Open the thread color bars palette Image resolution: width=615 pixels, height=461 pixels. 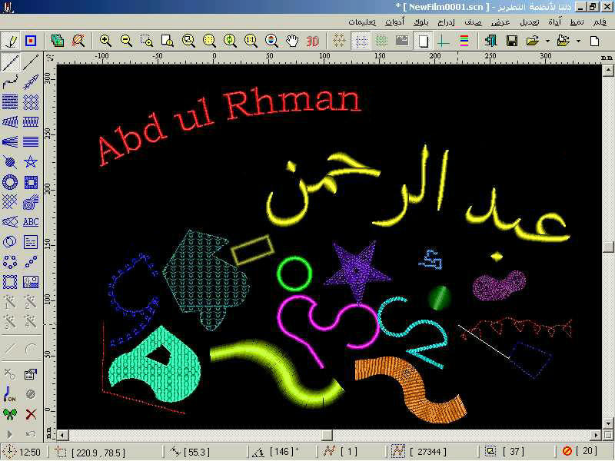click(x=464, y=41)
